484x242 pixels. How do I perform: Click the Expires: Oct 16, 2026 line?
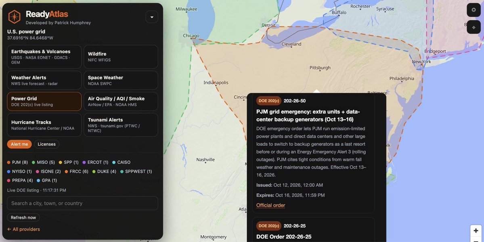pyautogui.click(x=291, y=195)
